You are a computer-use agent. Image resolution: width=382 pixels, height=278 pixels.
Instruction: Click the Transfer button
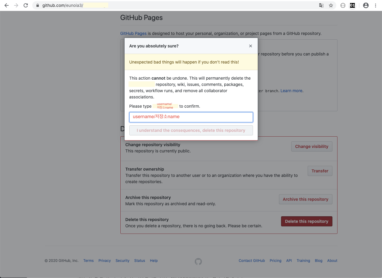pyautogui.click(x=320, y=171)
